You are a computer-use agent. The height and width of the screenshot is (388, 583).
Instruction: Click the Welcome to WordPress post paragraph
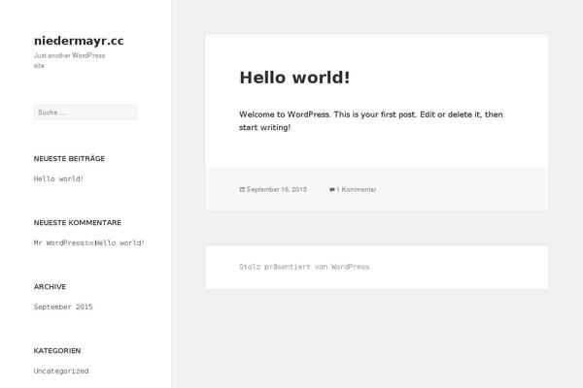coord(371,120)
